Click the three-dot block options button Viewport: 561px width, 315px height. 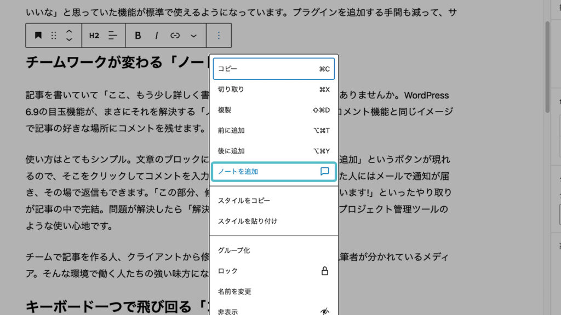point(219,36)
